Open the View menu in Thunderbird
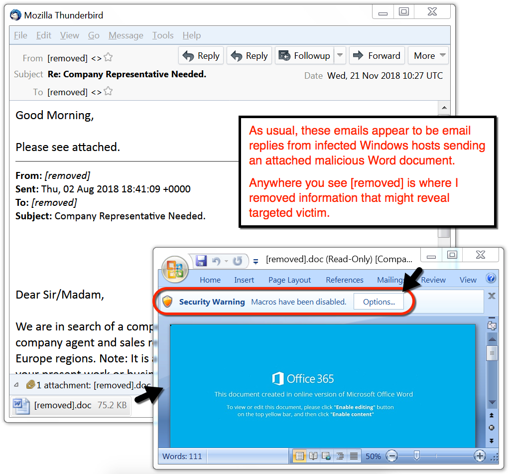509x474 pixels. 69,35
